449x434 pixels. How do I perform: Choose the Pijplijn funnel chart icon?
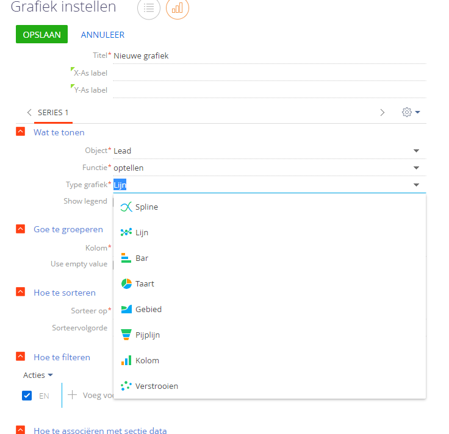[x=126, y=335]
